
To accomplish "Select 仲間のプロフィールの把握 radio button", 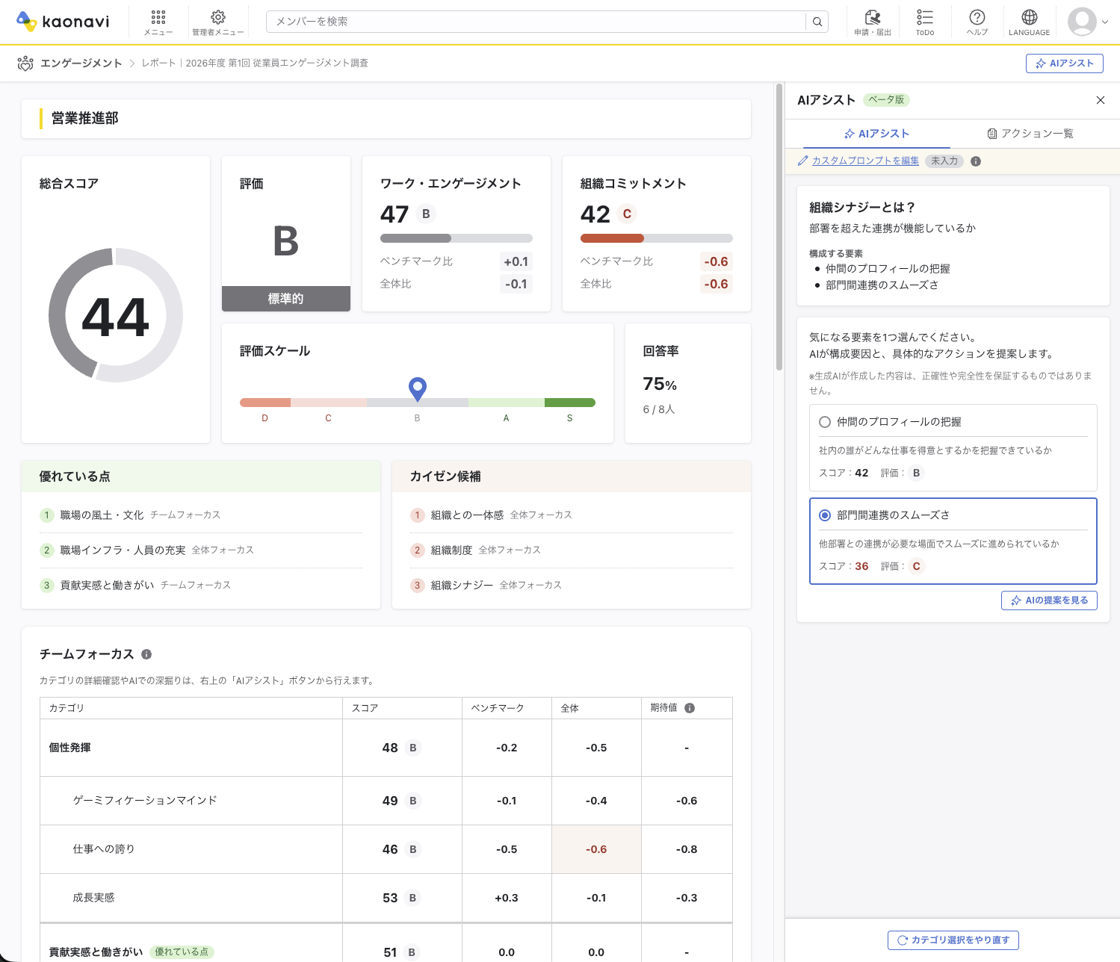I will point(825,422).
